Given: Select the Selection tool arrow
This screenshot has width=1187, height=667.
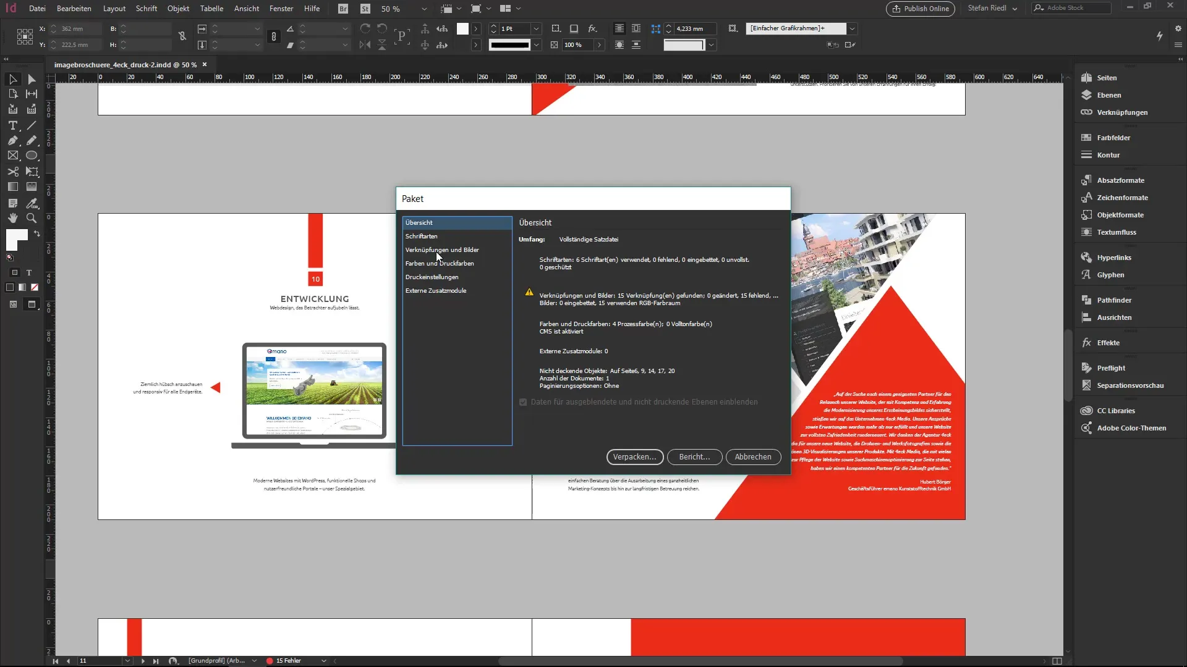Looking at the screenshot, I should [x=12, y=79].
